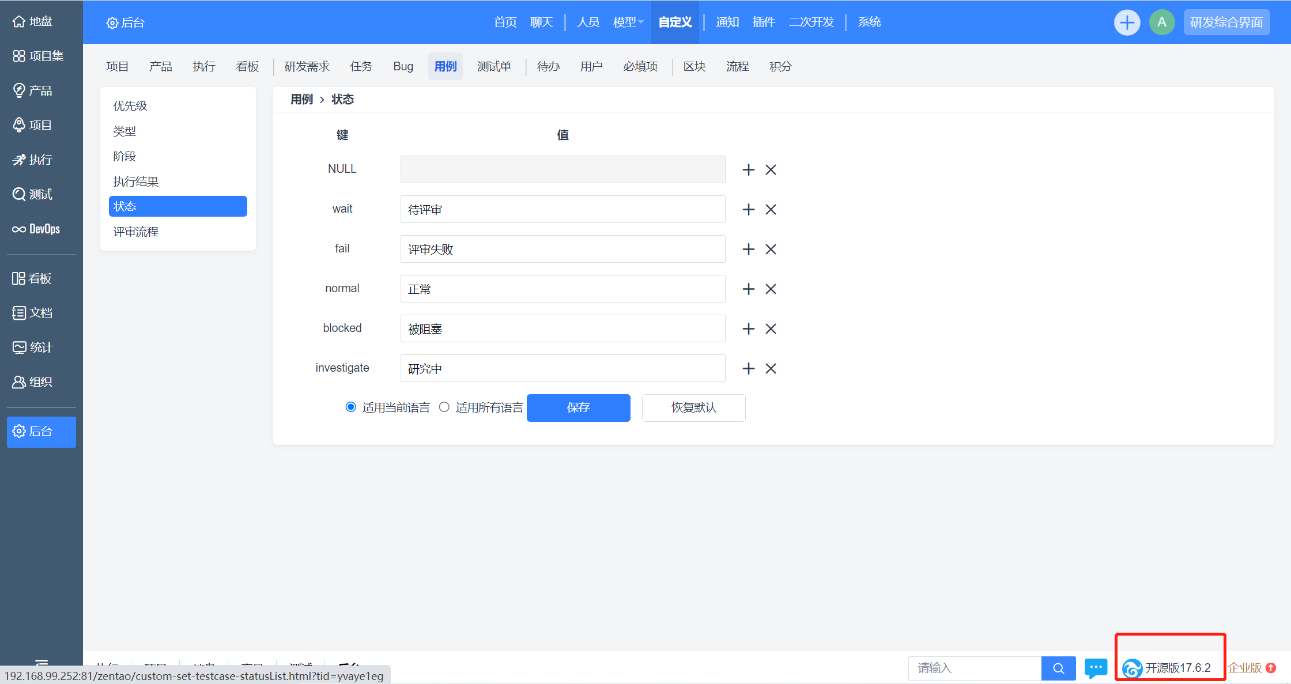This screenshot has width=1291, height=684.
Task: Add a row after the wait status
Action: [748, 210]
